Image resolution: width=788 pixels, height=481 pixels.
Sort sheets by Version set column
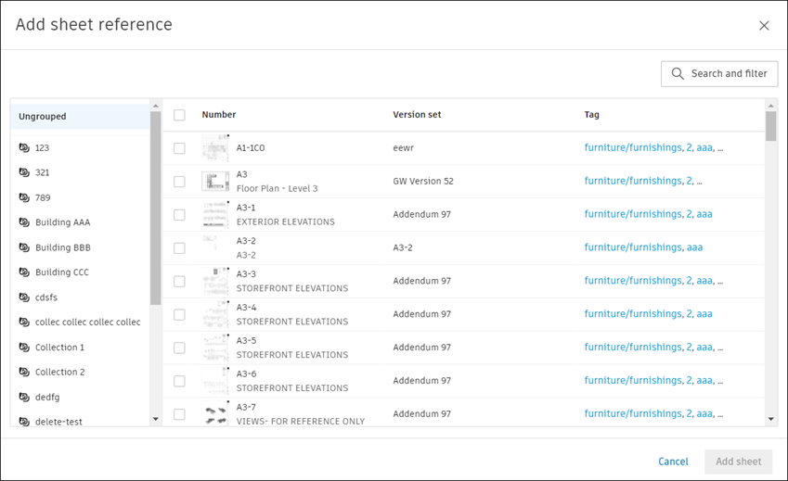pyautogui.click(x=417, y=115)
